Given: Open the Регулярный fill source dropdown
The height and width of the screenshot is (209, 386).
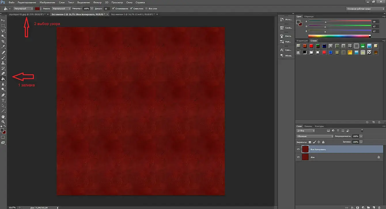Looking at the screenshot, I should (23, 9).
